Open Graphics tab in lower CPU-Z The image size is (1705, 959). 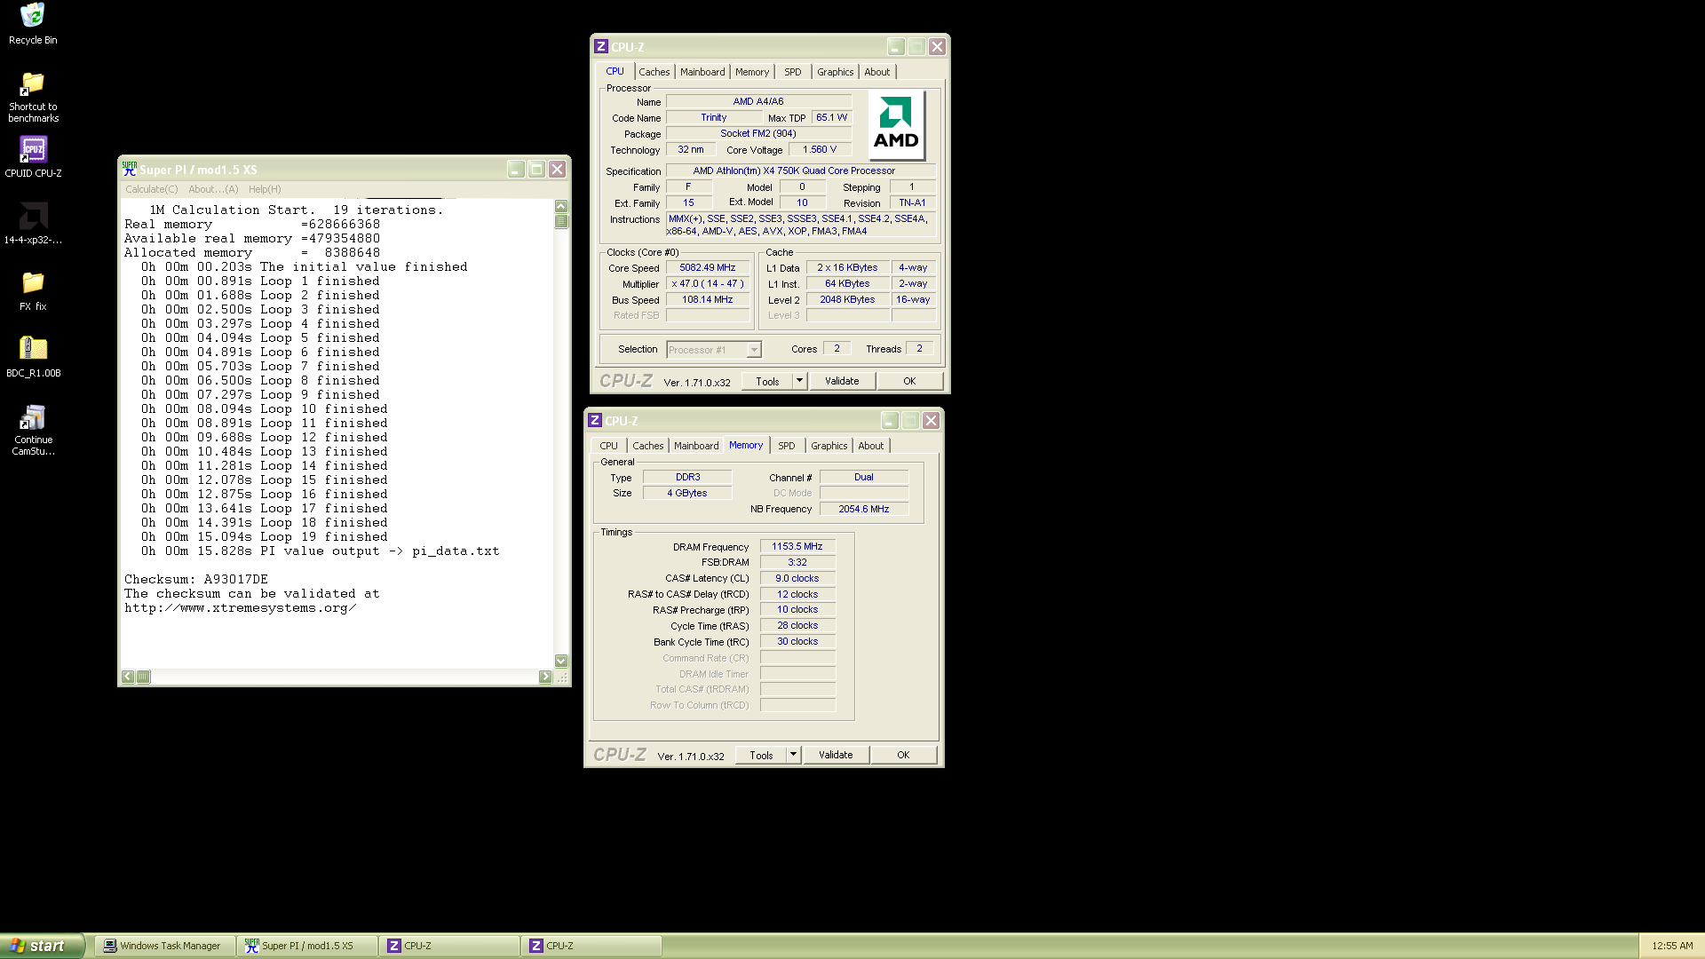pos(829,446)
